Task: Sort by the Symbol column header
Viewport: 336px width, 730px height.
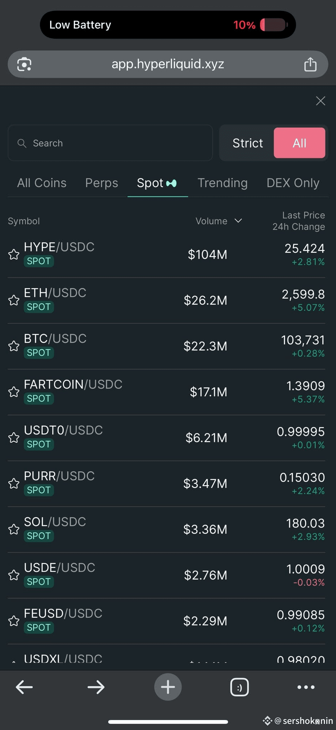Action: (24, 221)
